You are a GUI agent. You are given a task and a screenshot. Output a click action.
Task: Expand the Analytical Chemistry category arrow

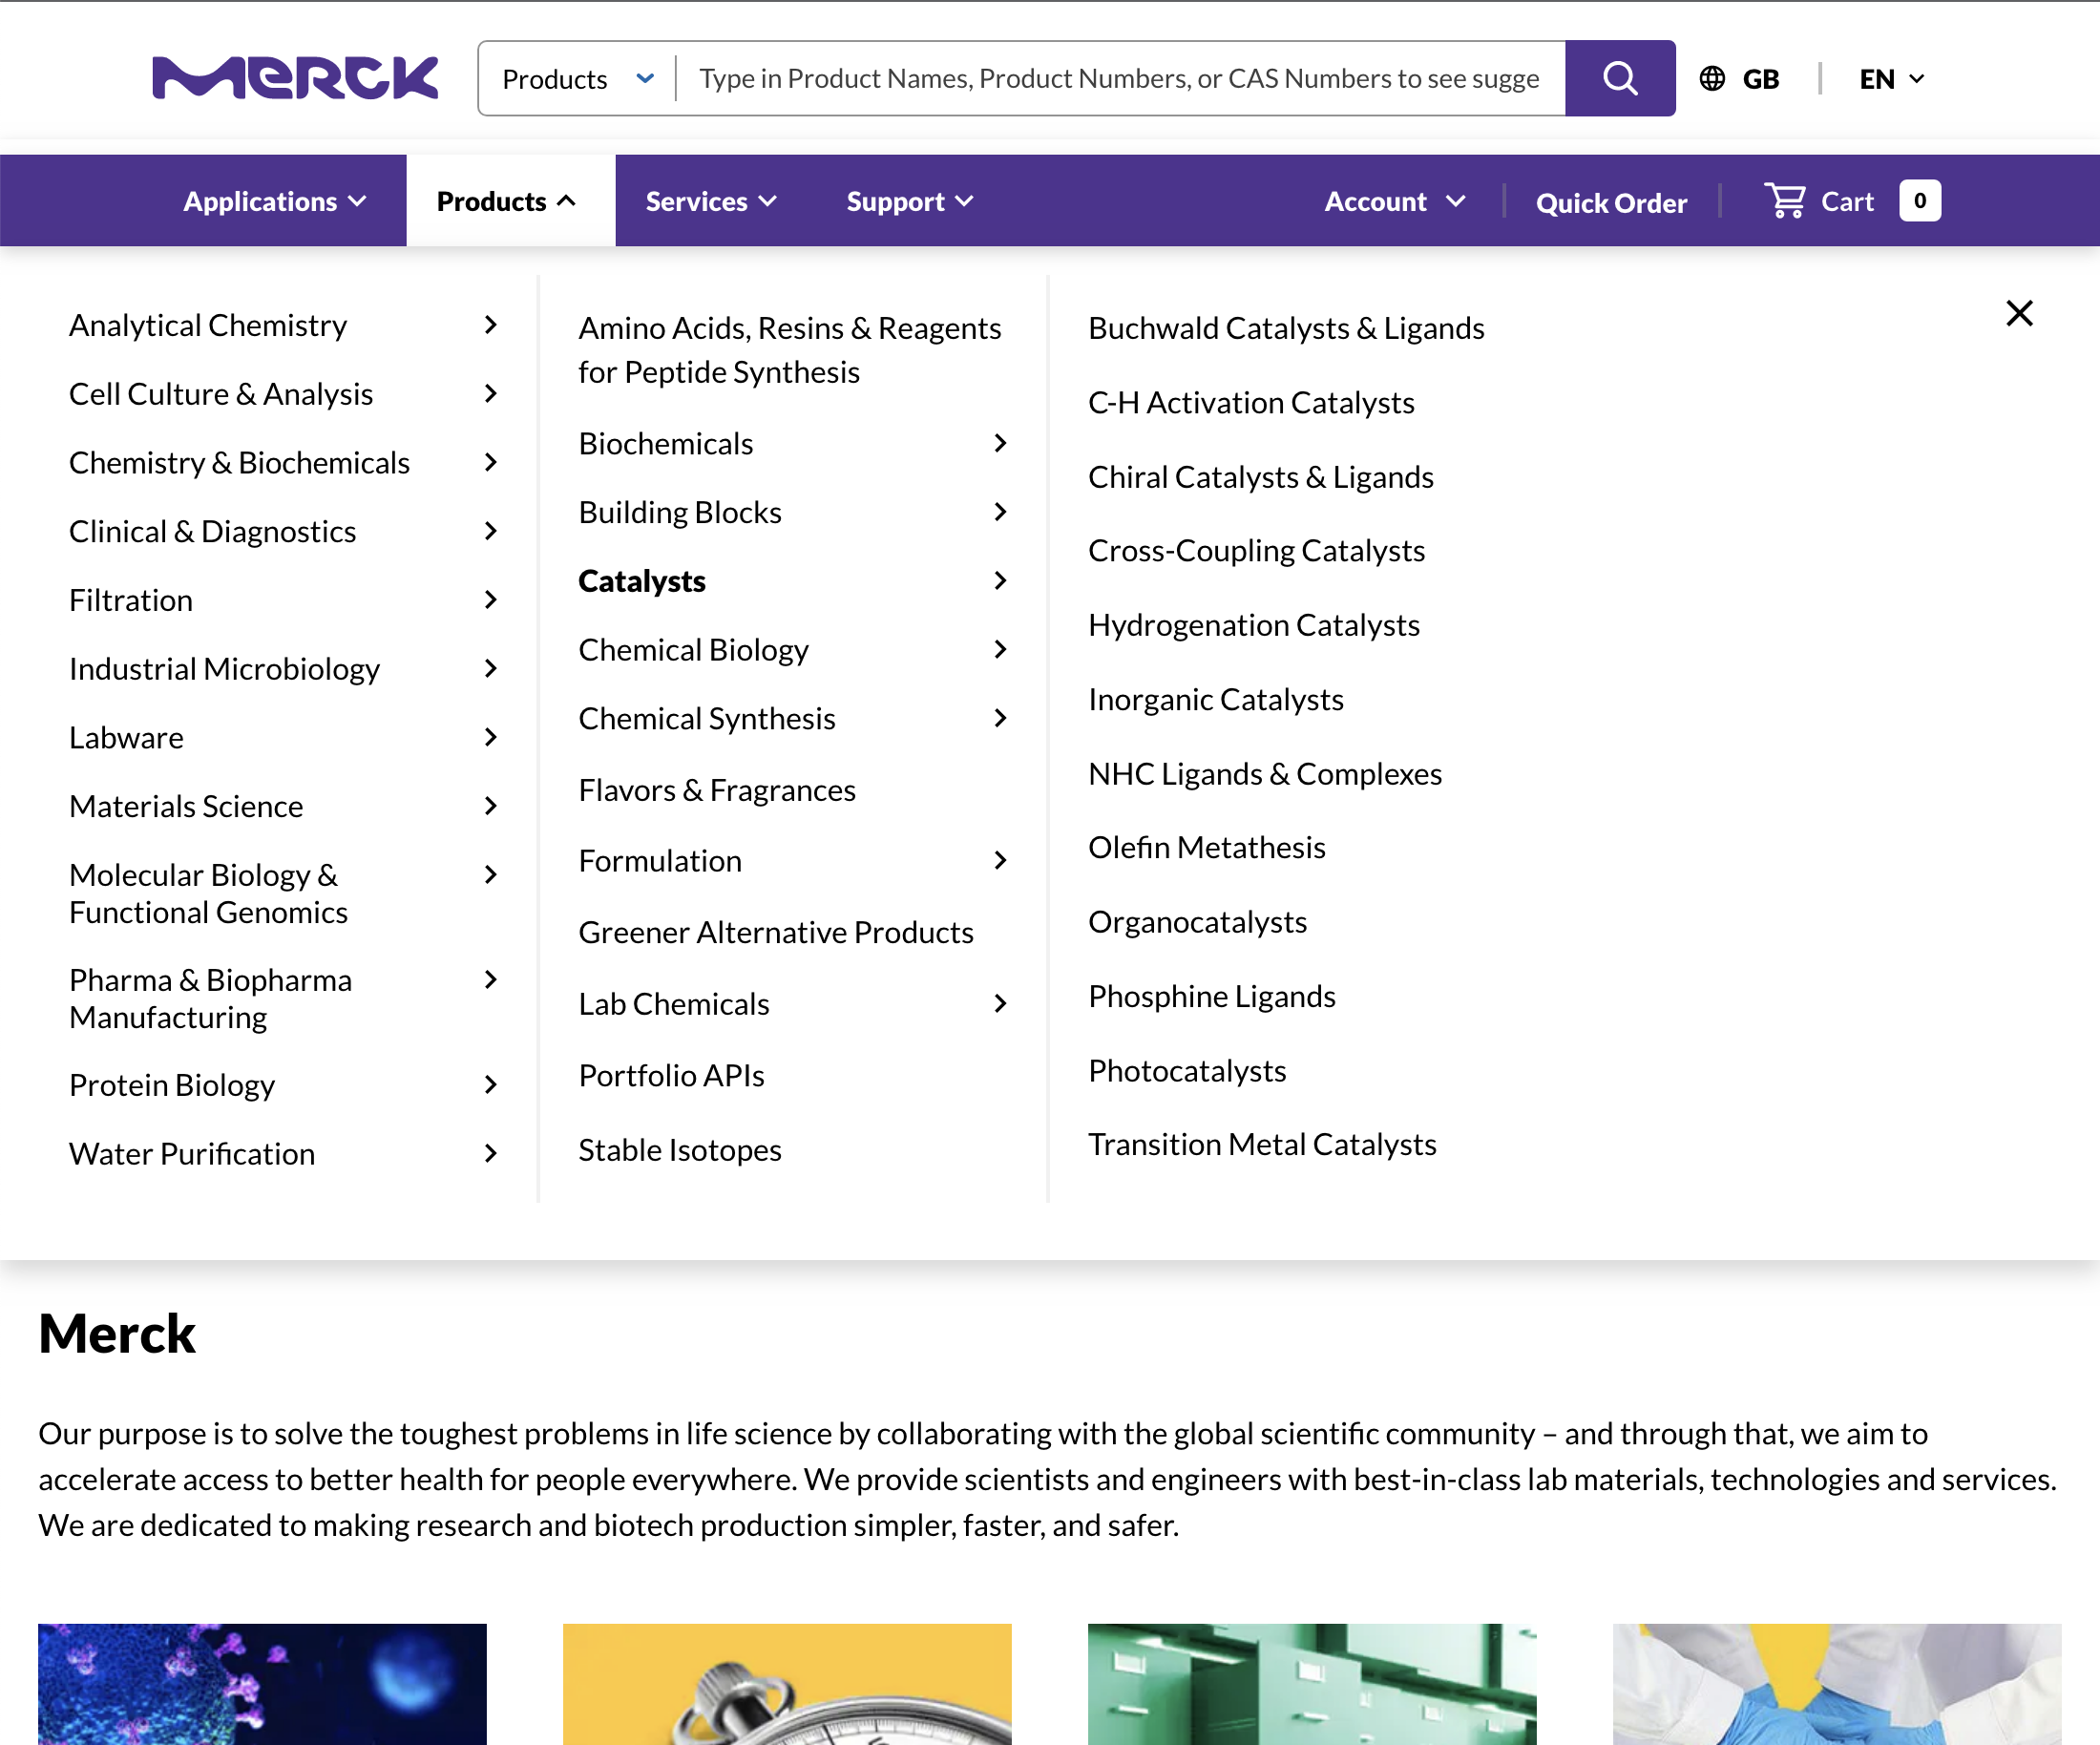tap(490, 324)
